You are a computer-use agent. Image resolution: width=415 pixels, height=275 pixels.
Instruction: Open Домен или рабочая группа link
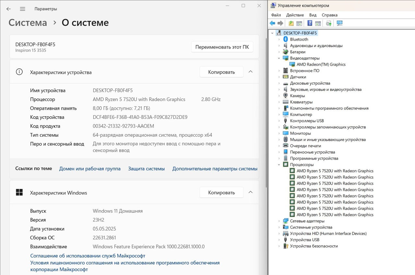point(90,169)
